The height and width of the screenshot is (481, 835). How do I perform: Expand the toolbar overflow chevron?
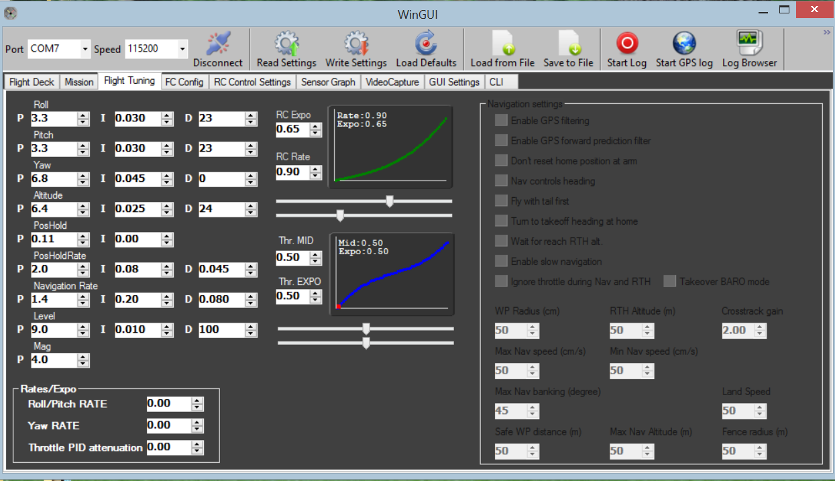(x=826, y=32)
